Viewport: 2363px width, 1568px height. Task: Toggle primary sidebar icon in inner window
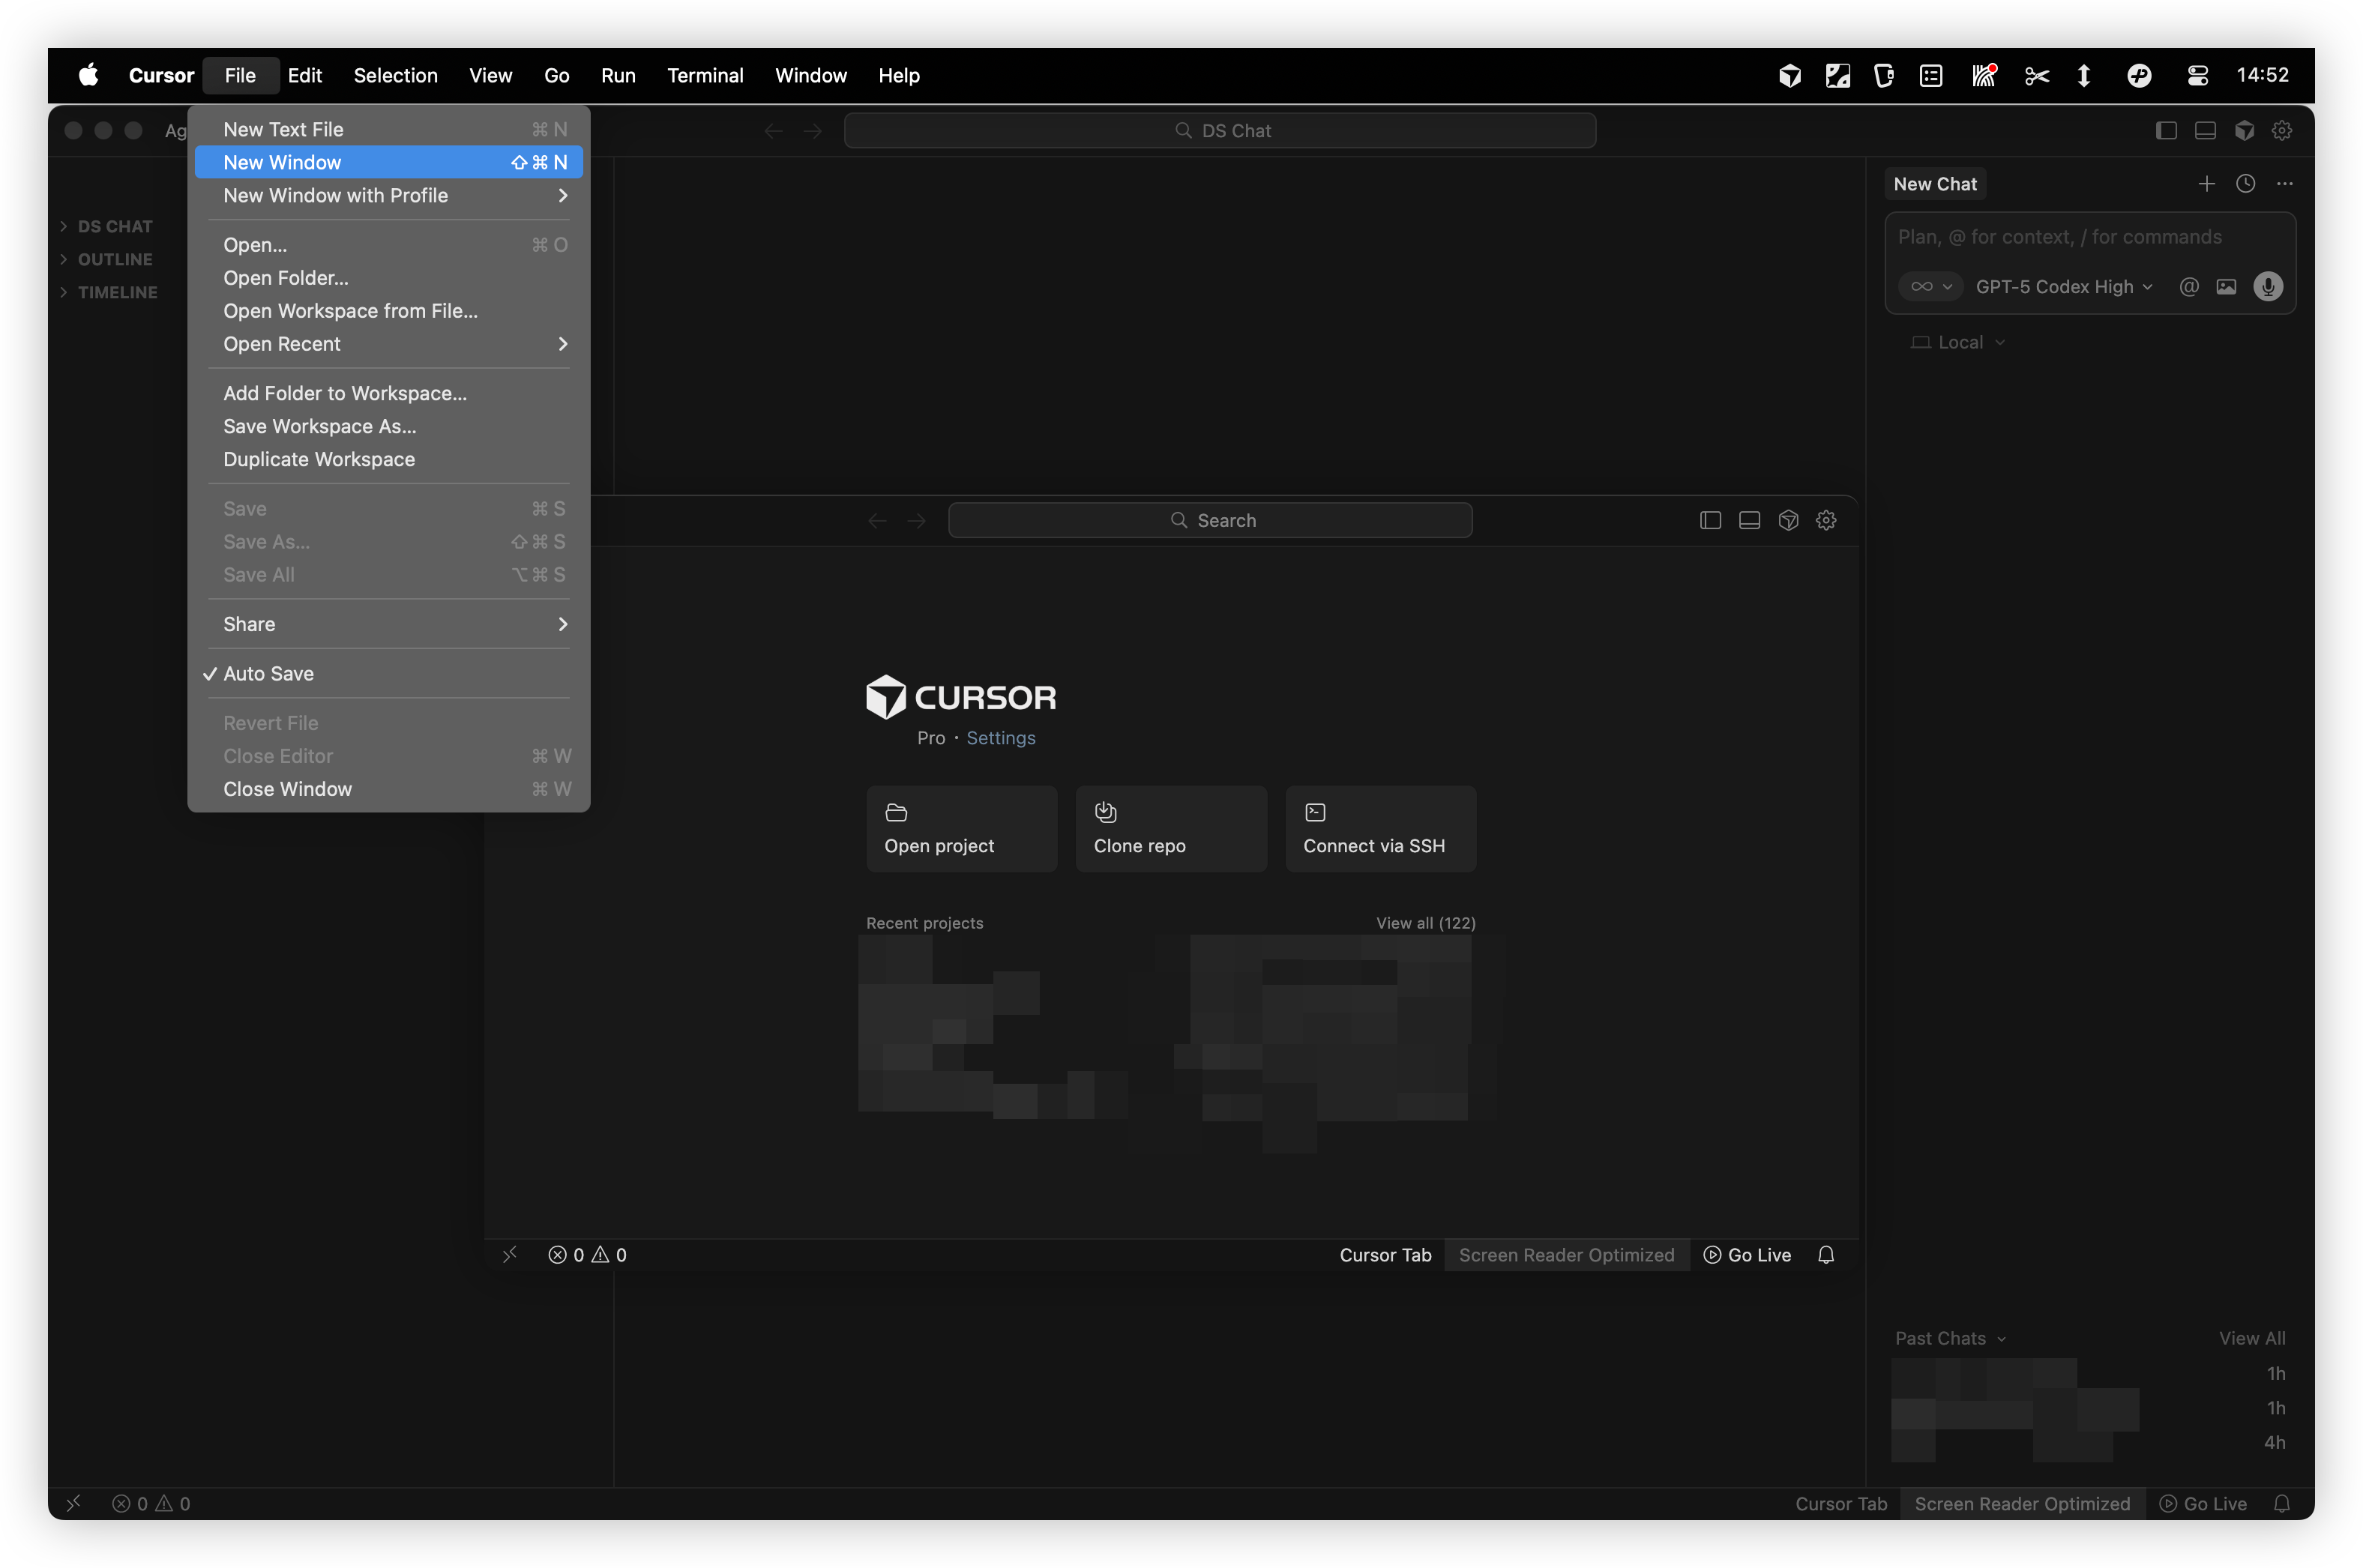[1710, 520]
